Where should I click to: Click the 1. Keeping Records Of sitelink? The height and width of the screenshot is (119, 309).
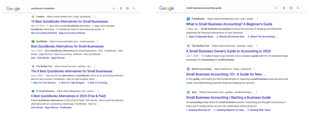pyautogui.click(x=199, y=110)
